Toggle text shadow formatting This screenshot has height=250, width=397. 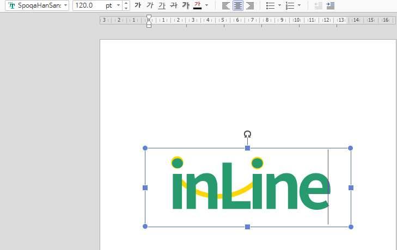[x=186, y=5]
